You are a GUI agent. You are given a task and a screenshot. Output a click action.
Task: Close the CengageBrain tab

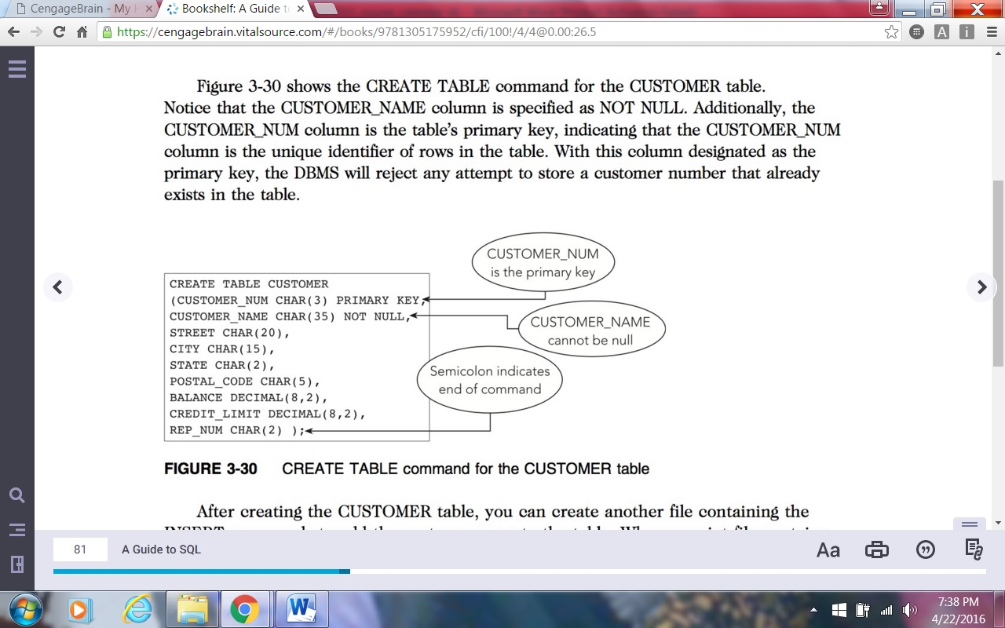coord(149,9)
